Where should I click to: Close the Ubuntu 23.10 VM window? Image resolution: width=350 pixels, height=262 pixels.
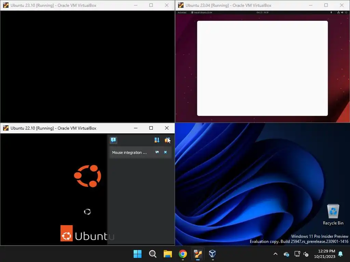[167, 5]
